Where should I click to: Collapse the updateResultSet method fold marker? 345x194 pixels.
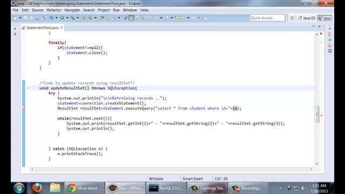(x=28, y=88)
